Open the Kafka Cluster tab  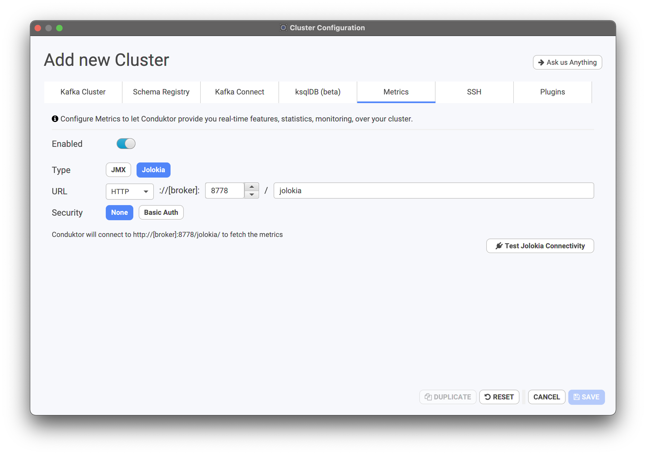[x=83, y=92]
